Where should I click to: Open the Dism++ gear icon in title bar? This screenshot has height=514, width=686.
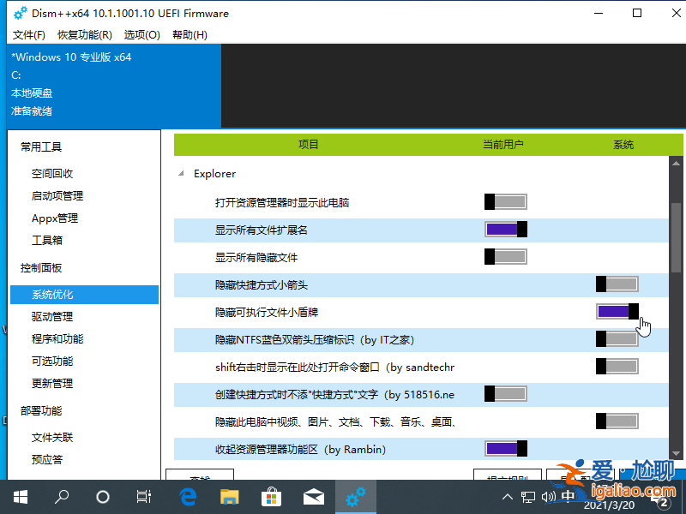[19, 13]
